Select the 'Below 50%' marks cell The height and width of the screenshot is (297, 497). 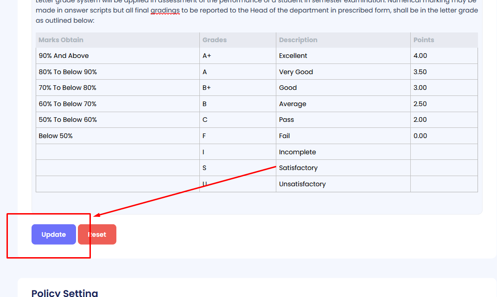[56, 136]
